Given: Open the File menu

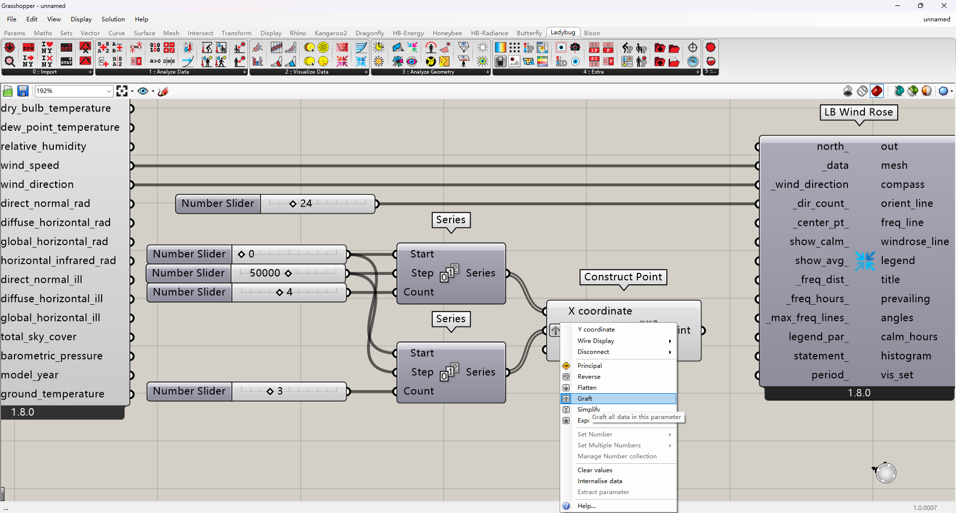Looking at the screenshot, I should point(11,19).
